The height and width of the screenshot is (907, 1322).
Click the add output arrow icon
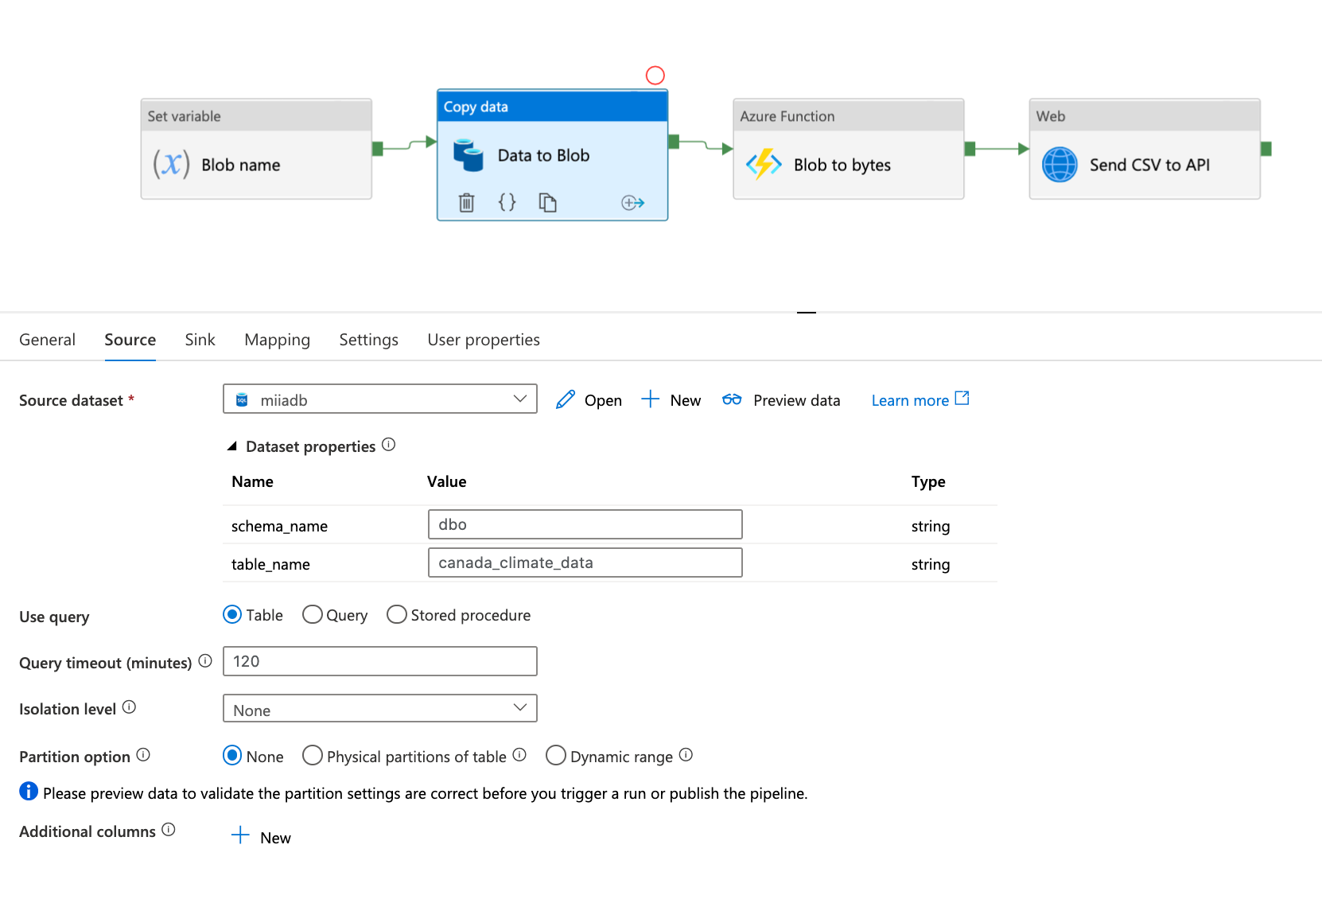tap(632, 203)
